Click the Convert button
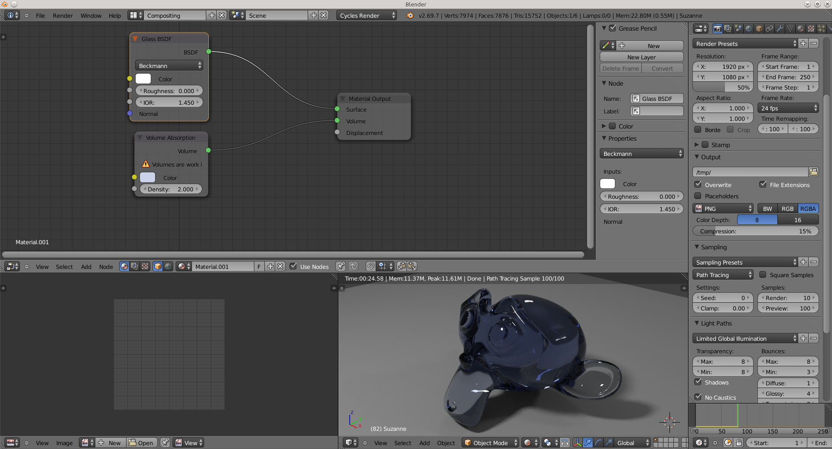 [x=662, y=68]
